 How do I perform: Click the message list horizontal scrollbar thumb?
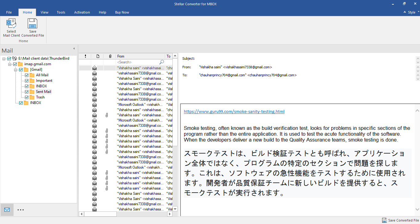point(100,214)
